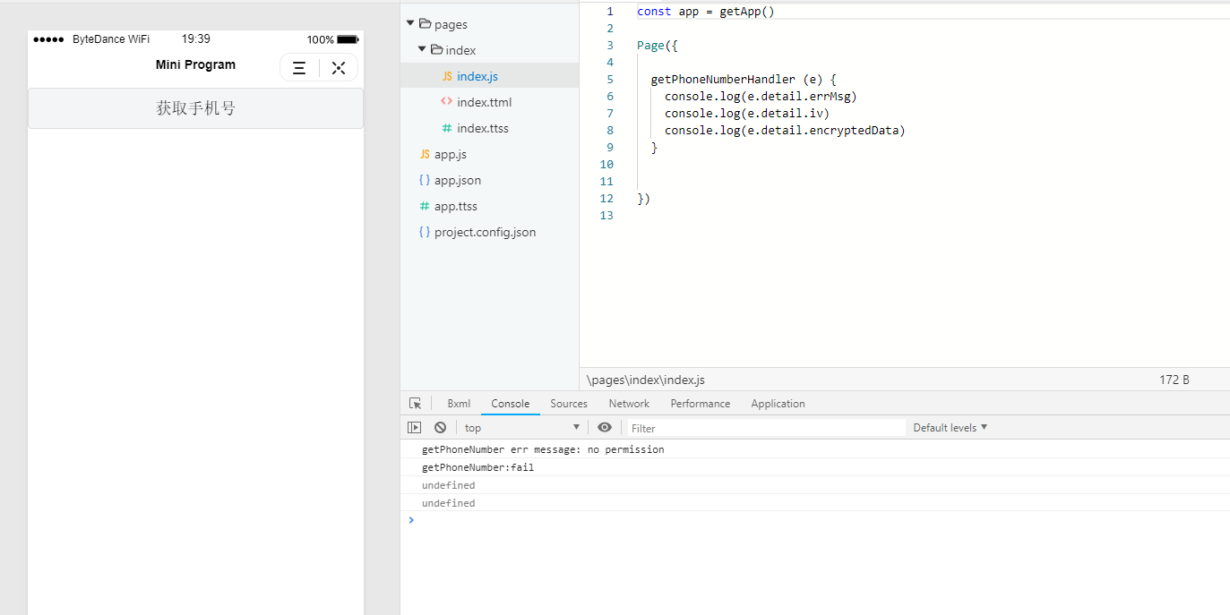1230x615 pixels.
Task: Click line number 5 in the gutter
Action: pyautogui.click(x=610, y=79)
